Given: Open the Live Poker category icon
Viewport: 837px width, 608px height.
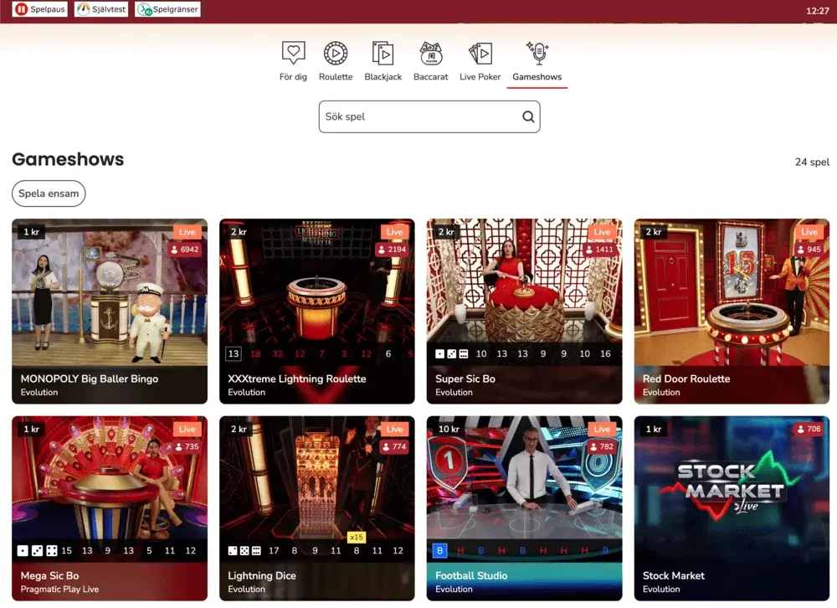Looking at the screenshot, I should point(480,54).
